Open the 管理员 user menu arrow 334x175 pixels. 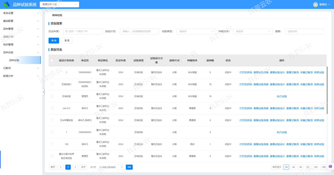(x=330, y=5)
